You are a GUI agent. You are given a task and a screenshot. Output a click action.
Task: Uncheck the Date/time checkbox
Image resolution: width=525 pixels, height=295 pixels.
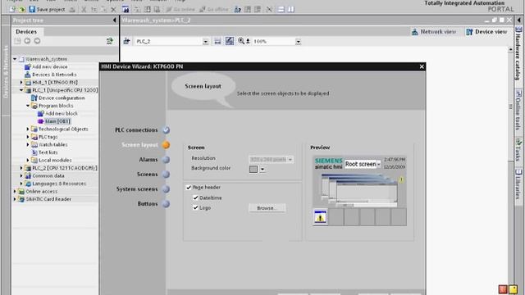pyautogui.click(x=195, y=197)
